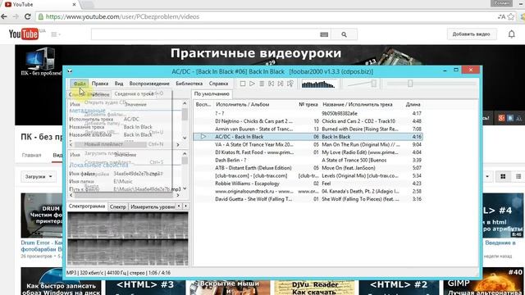Click the Pause button in foobar2000 toolbar
525x295 pixels.
tap(262, 84)
